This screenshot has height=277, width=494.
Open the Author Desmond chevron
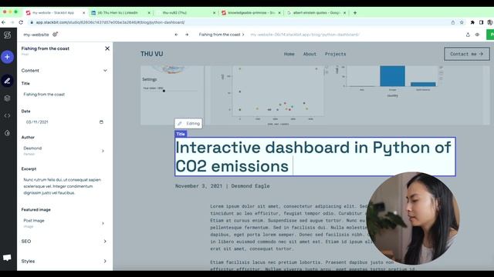103,151
